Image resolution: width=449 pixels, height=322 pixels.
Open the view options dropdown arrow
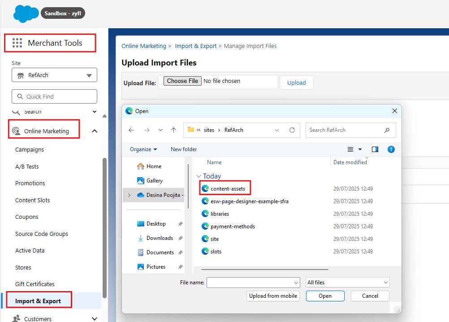click(360, 149)
